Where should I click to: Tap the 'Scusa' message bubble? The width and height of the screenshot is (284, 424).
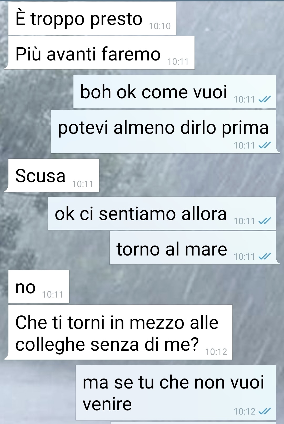click(52, 175)
